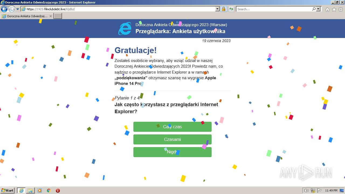
Task: Answer with the Cały czas button
Action: tap(172, 127)
